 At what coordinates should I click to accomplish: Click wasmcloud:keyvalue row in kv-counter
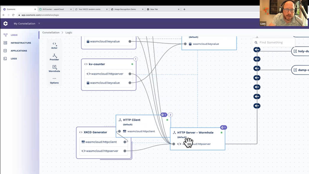click(x=109, y=83)
